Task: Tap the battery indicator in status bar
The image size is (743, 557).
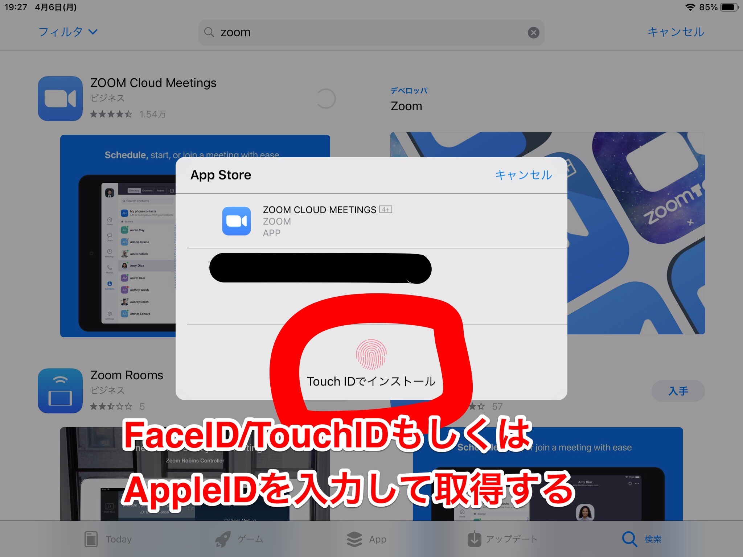Action: [x=729, y=7]
